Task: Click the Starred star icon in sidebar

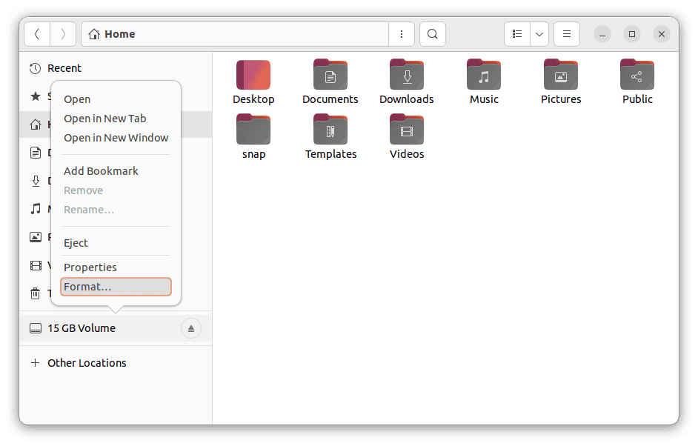Action: pyautogui.click(x=35, y=96)
